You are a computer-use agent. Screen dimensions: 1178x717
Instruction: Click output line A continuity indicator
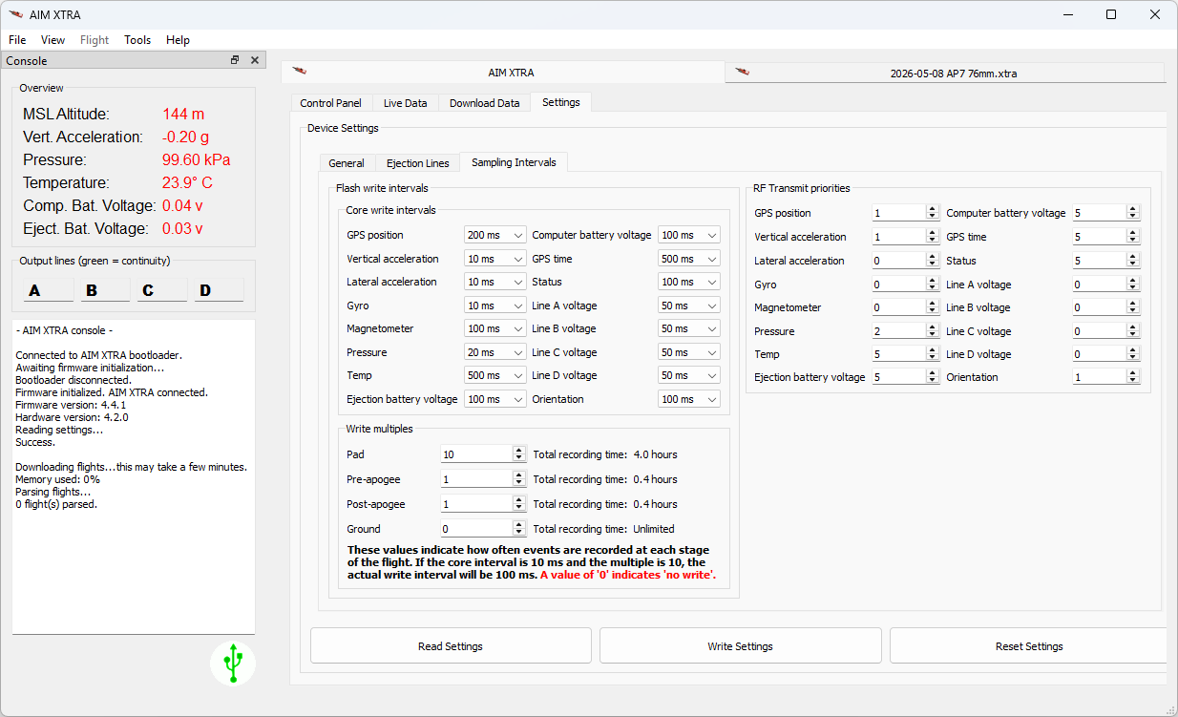48,290
